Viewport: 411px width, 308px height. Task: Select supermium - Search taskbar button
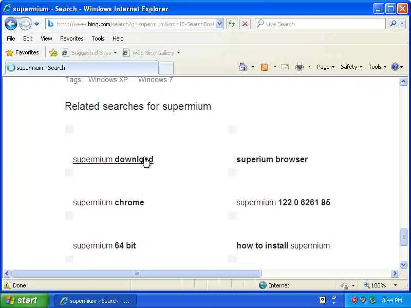pyautogui.click(x=96, y=301)
